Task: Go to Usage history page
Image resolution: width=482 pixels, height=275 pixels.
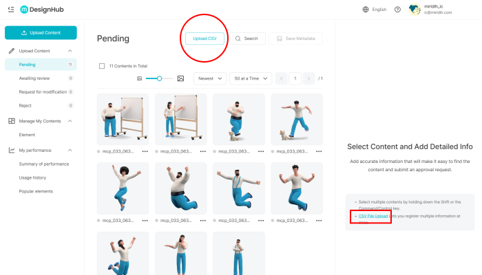Action: pyautogui.click(x=32, y=177)
